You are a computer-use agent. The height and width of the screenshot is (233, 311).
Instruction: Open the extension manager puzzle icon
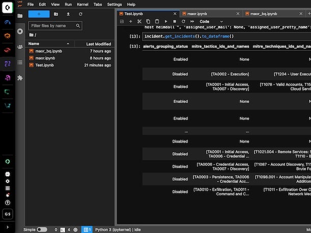coord(20,78)
